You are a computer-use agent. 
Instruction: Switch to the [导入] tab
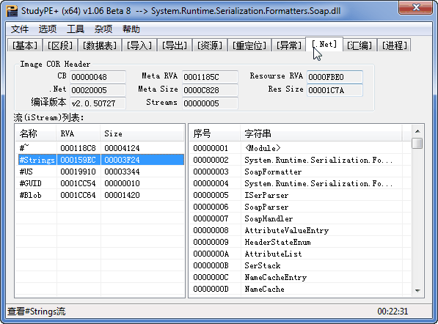(x=139, y=45)
